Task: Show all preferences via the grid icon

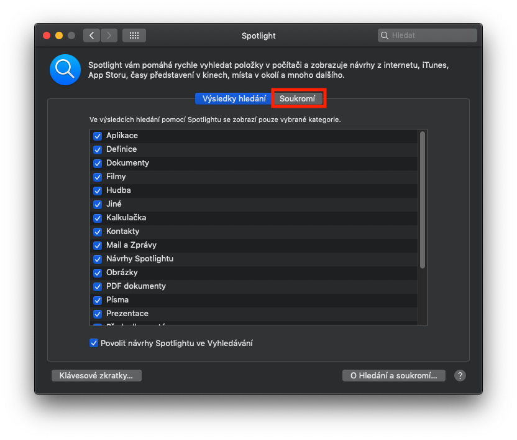Action: point(134,35)
